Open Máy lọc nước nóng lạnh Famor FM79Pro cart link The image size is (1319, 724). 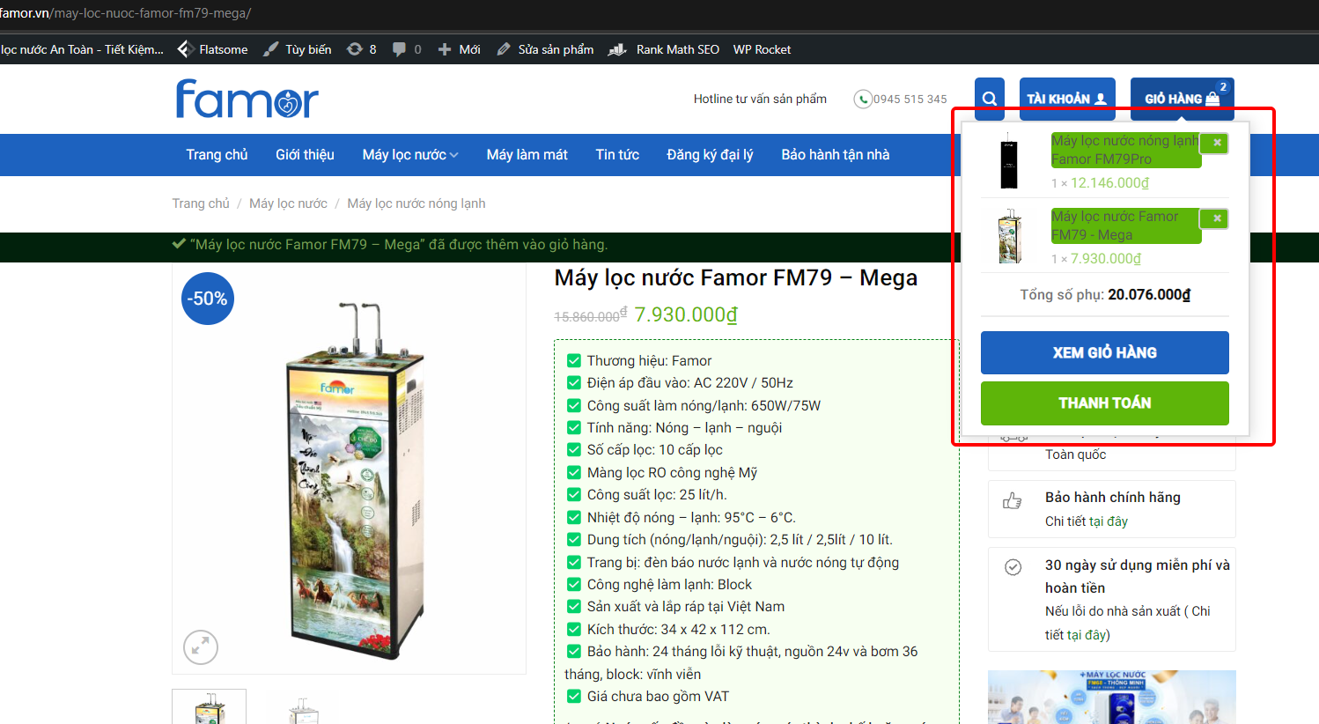pyautogui.click(x=1126, y=150)
